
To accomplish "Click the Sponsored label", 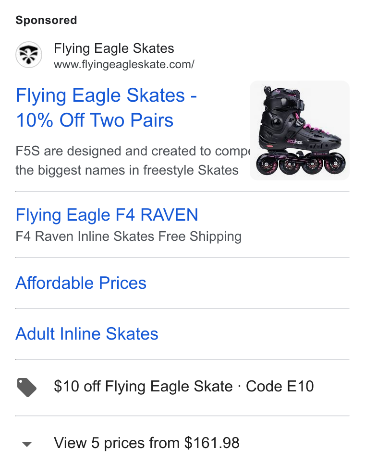I will click(46, 20).
